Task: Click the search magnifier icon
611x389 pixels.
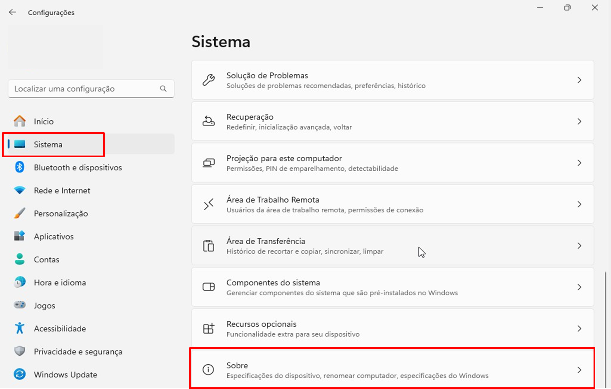Action: [x=163, y=89]
